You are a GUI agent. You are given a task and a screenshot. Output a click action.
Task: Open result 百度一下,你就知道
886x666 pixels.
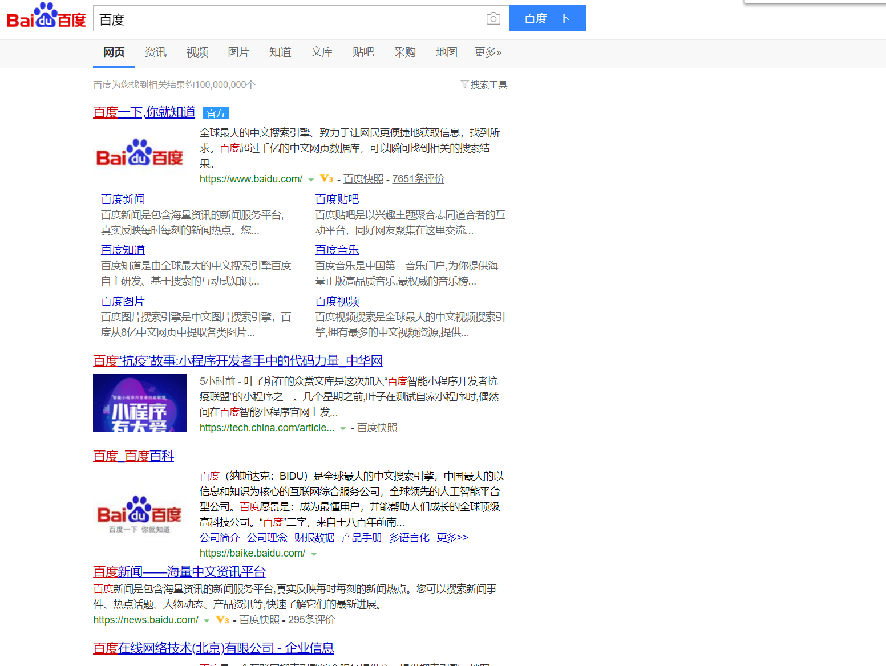[x=144, y=112]
